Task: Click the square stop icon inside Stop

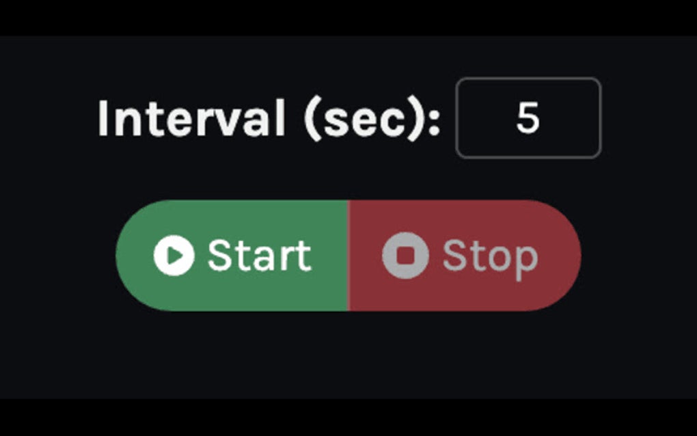Action: tap(405, 256)
